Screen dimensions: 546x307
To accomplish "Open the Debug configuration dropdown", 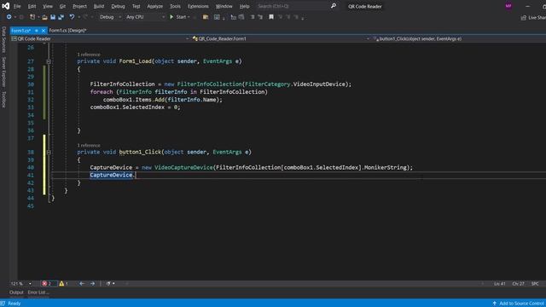I will point(110,17).
